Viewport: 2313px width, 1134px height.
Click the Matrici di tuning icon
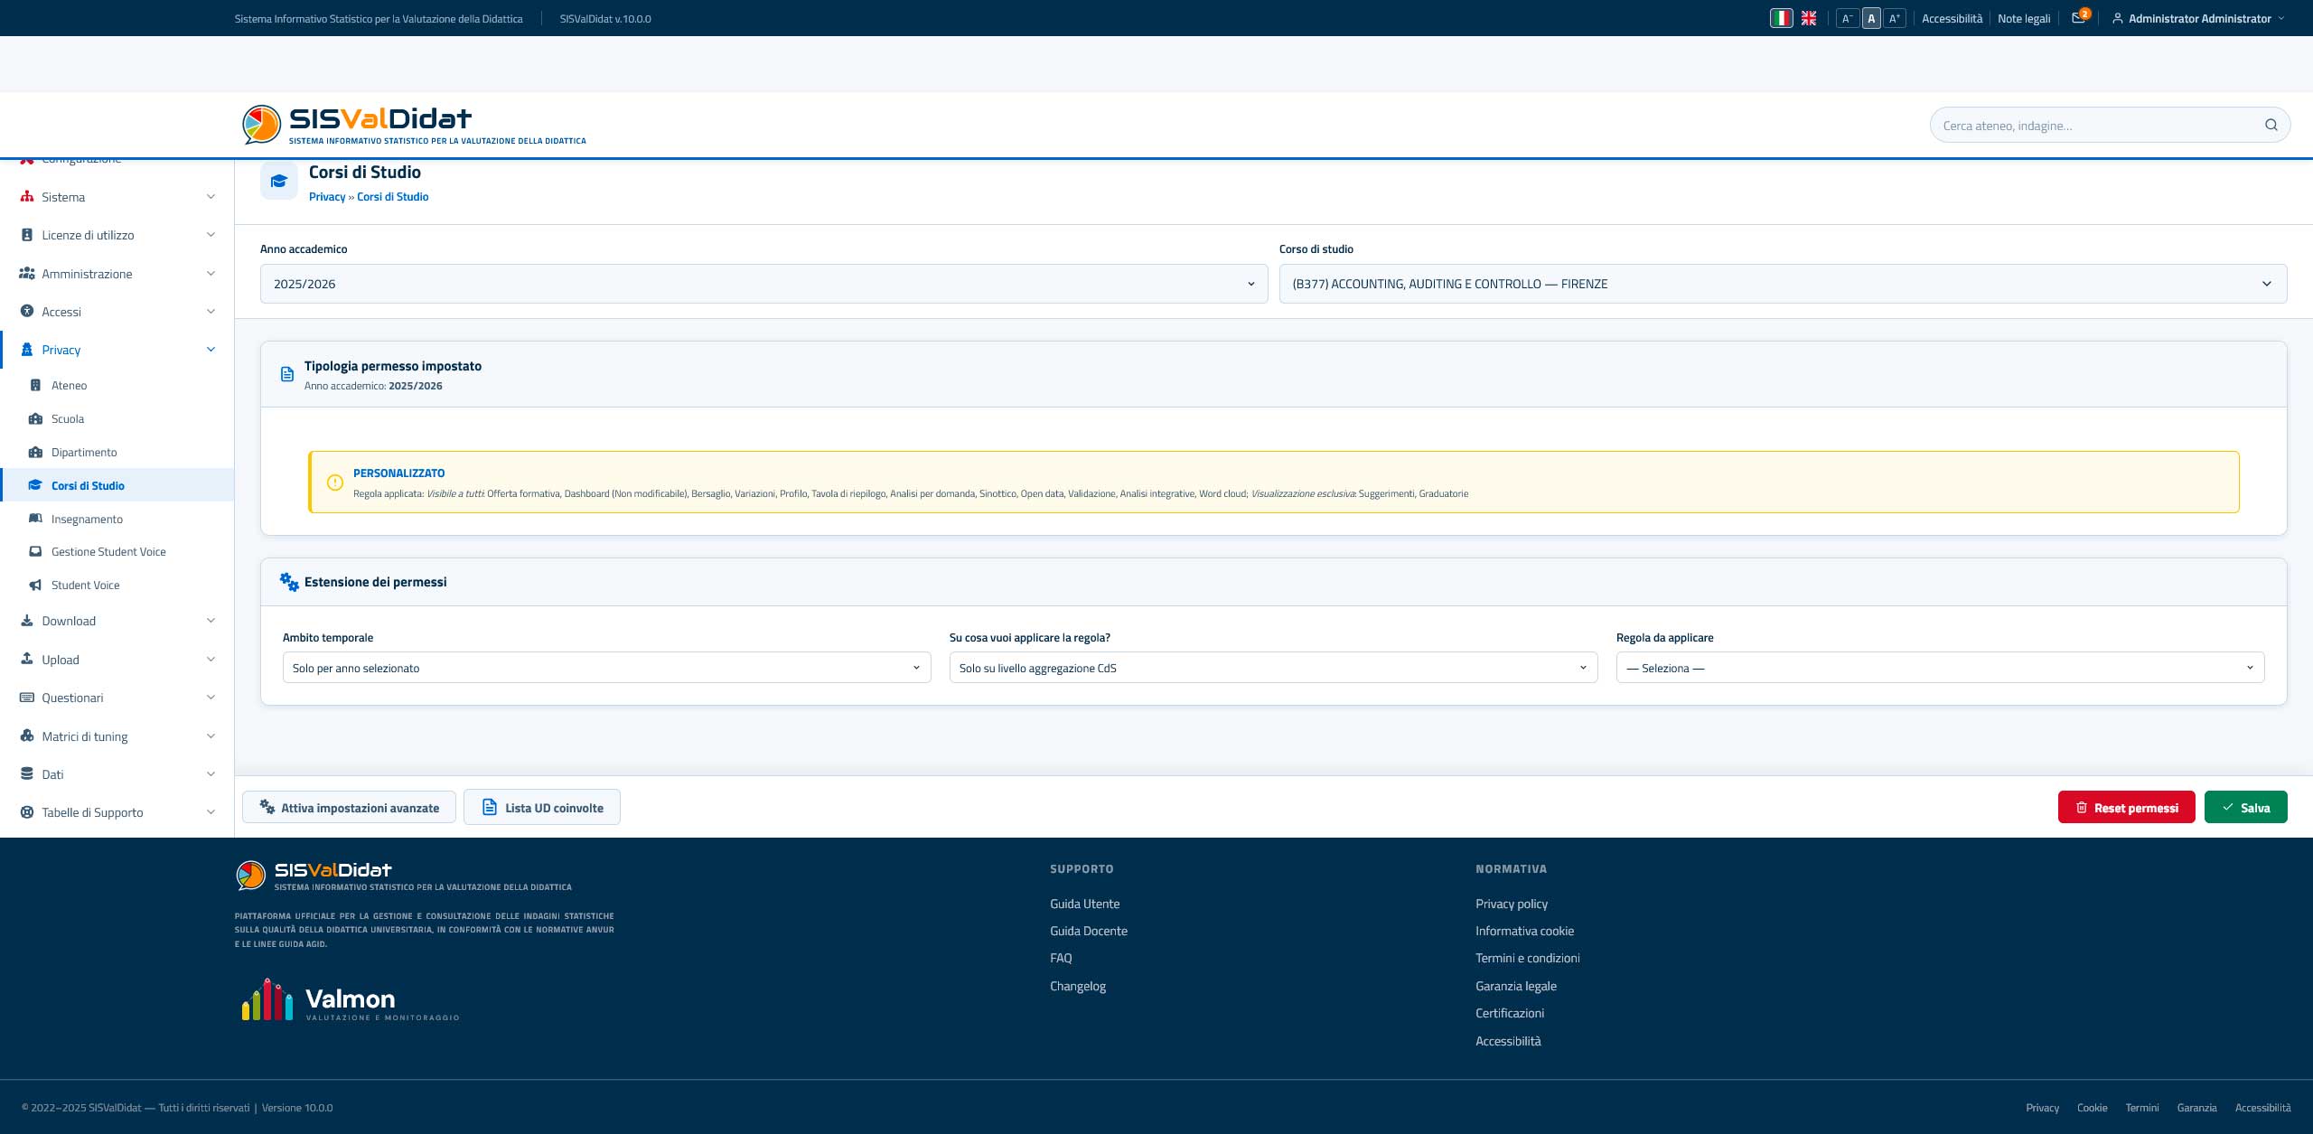[27, 736]
